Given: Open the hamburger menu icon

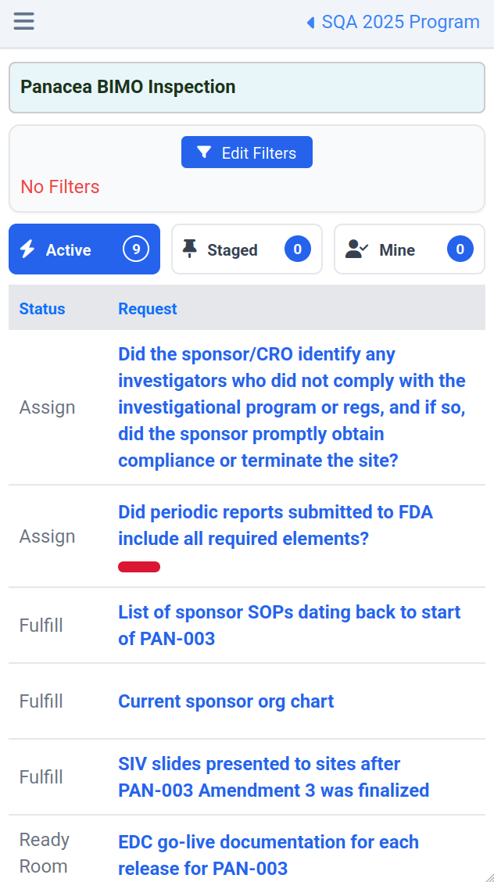Looking at the screenshot, I should tap(24, 21).
